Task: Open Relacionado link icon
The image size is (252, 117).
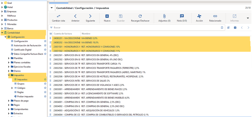Action: tap(215, 16)
